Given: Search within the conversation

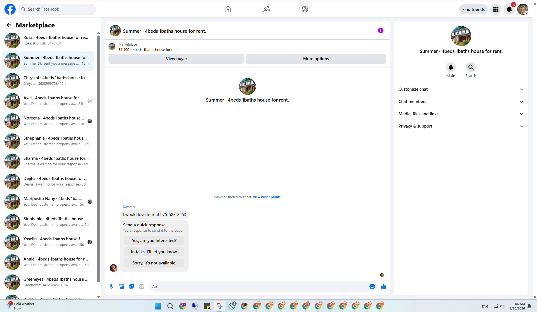Looking at the screenshot, I should [x=471, y=67].
